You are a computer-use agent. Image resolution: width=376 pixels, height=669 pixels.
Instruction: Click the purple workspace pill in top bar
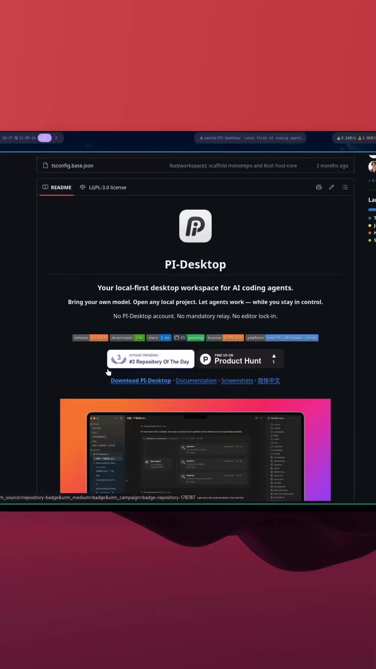coord(45,138)
